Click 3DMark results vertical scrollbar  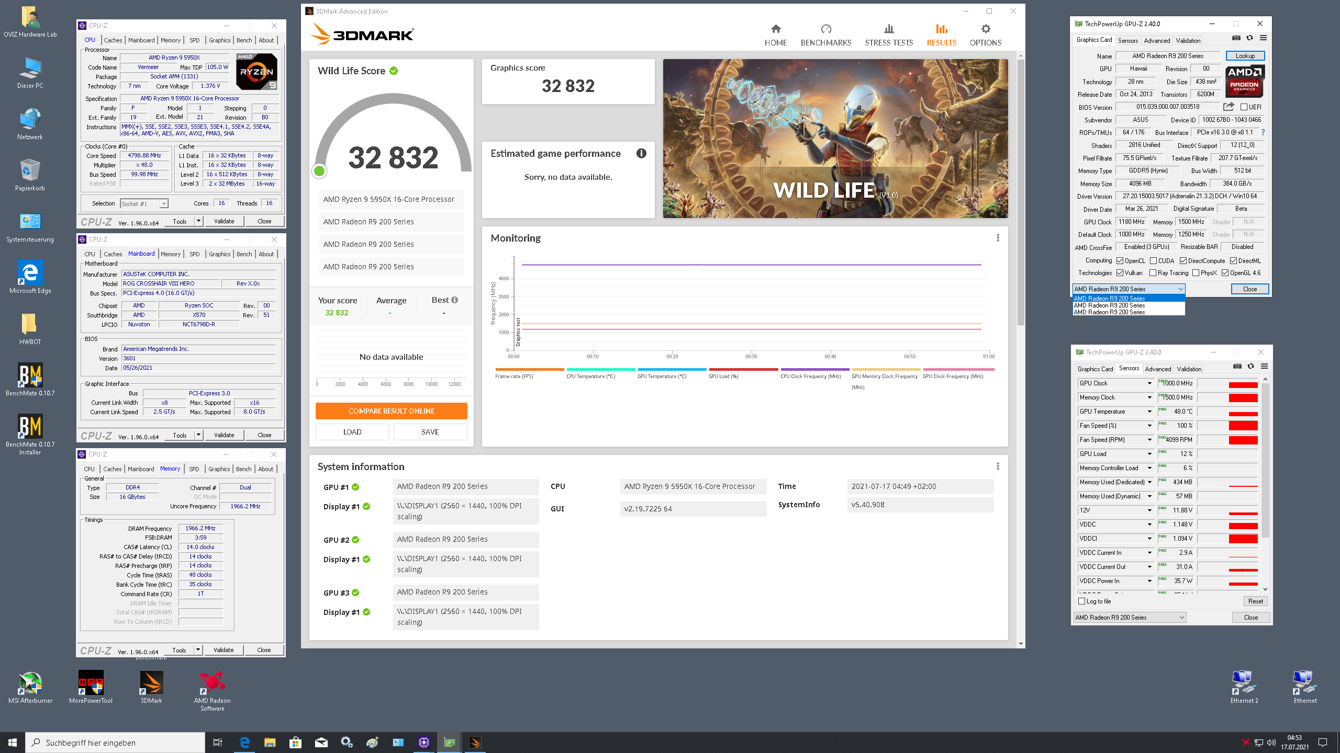pos(1021,193)
